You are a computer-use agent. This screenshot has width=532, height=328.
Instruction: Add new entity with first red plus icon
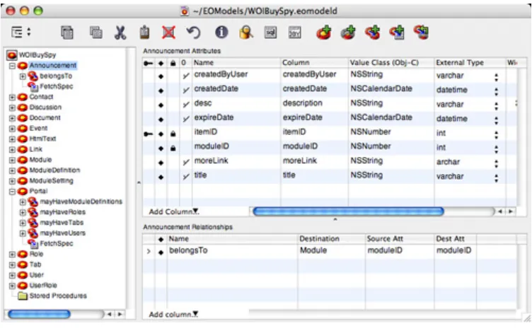click(324, 33)
